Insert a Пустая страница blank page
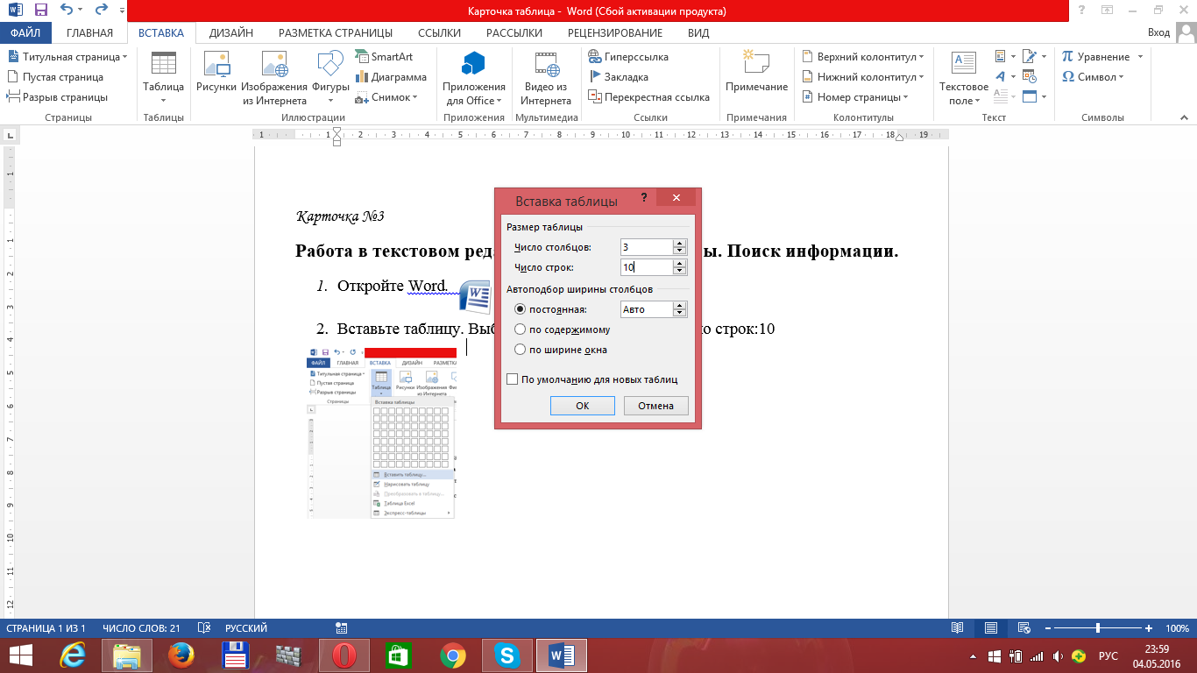This screenshot has width=1197, height=673. pos(55,77)
